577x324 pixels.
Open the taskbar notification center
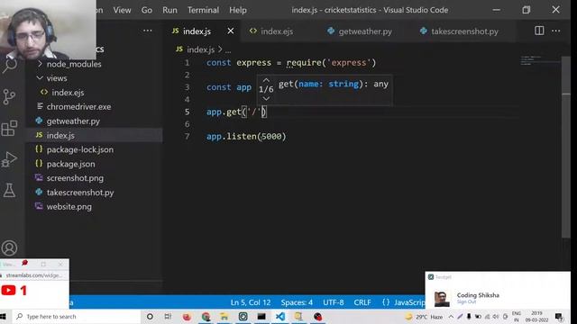coord(559,317)
